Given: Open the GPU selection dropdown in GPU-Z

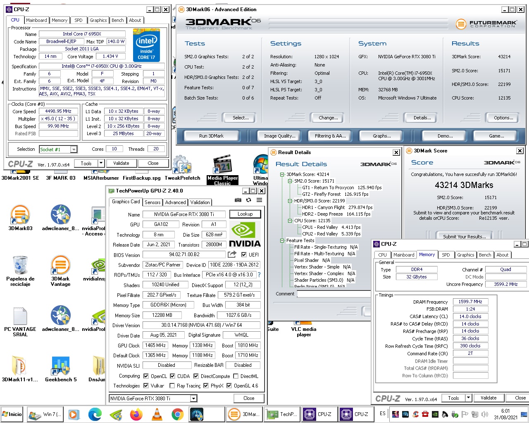Looking at the screenshot, I should pos(193,399).
